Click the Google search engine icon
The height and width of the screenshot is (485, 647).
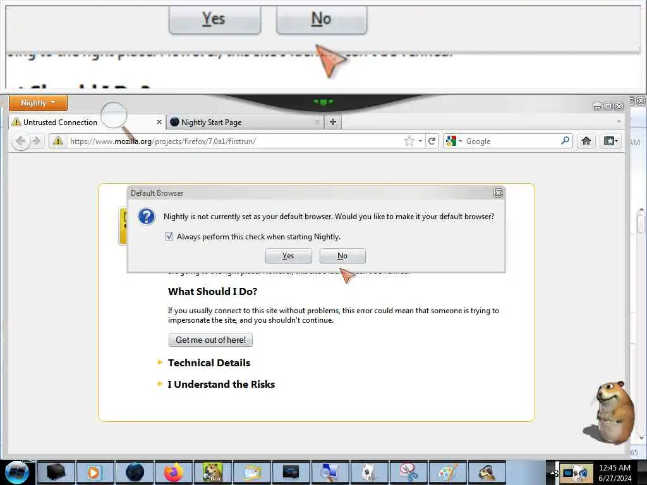click(x=450, y=141)
